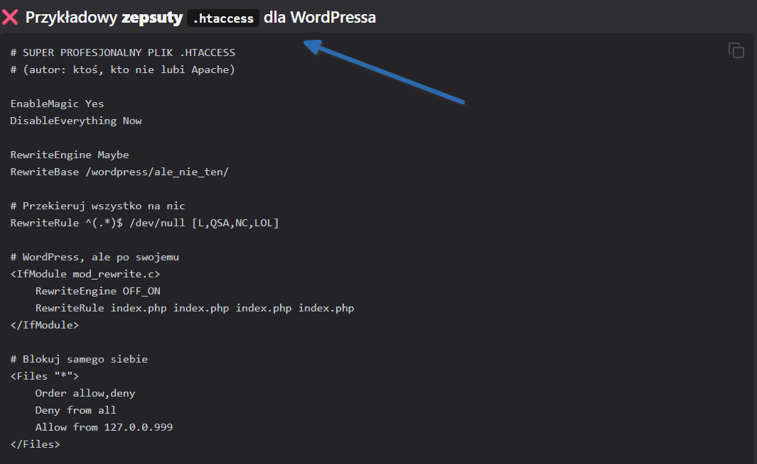Click the "# Przekieruj wszystko na nic" comment
Viewport: 757px width, 464px height.
[97, 206]
